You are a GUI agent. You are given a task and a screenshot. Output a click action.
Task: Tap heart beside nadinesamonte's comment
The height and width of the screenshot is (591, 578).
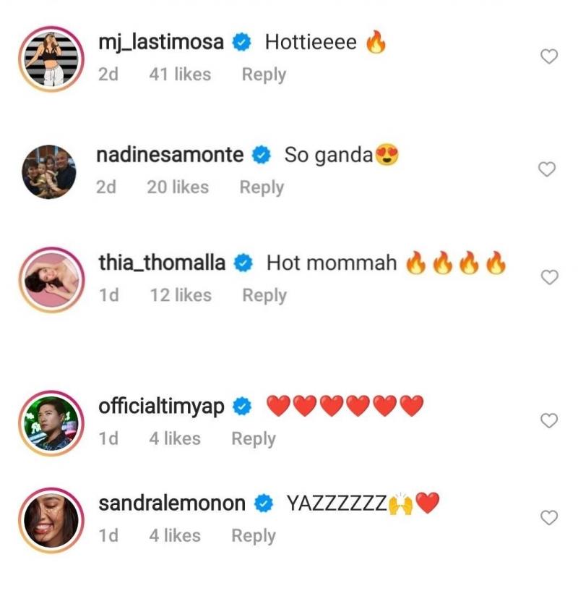pos(548,169)
